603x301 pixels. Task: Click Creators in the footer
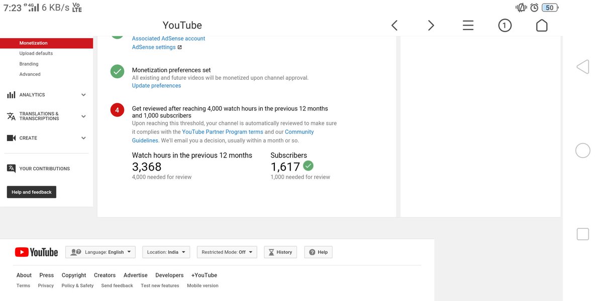(x=105, y=275)
